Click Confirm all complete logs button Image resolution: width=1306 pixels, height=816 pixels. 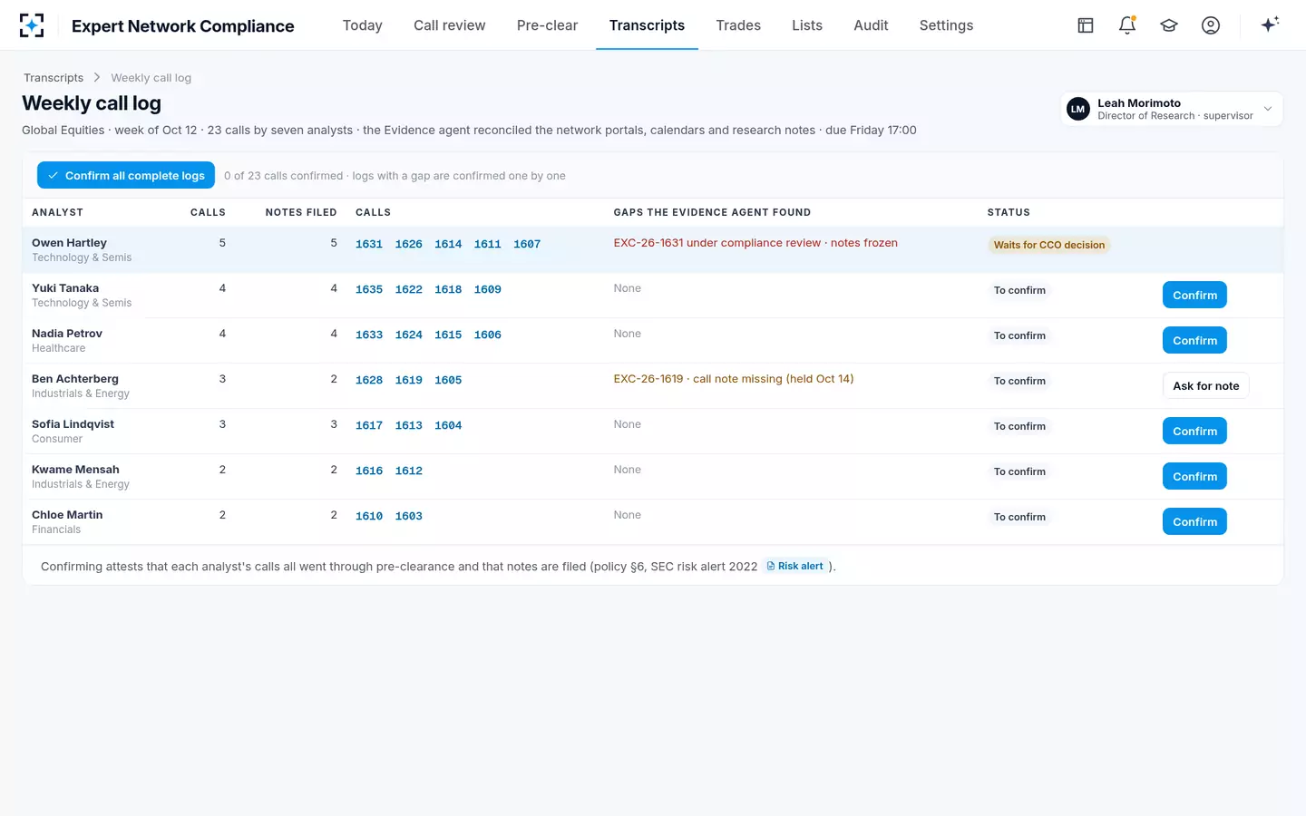coord(126,175)
